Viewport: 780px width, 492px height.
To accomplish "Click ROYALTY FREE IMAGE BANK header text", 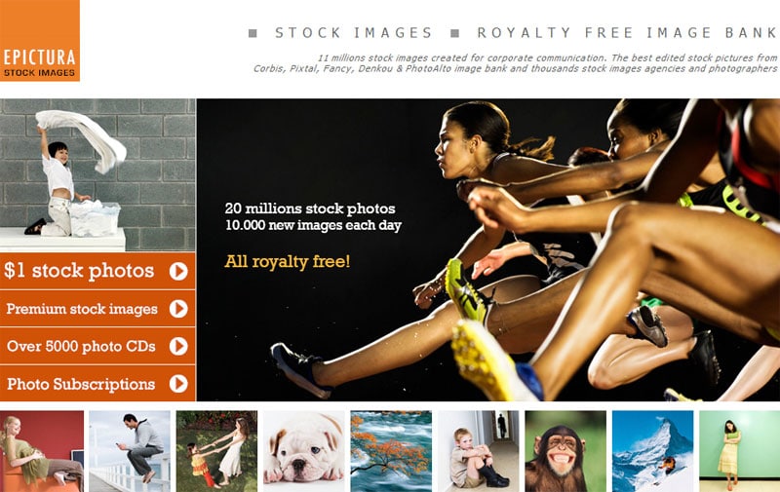I will click(627, 33).
